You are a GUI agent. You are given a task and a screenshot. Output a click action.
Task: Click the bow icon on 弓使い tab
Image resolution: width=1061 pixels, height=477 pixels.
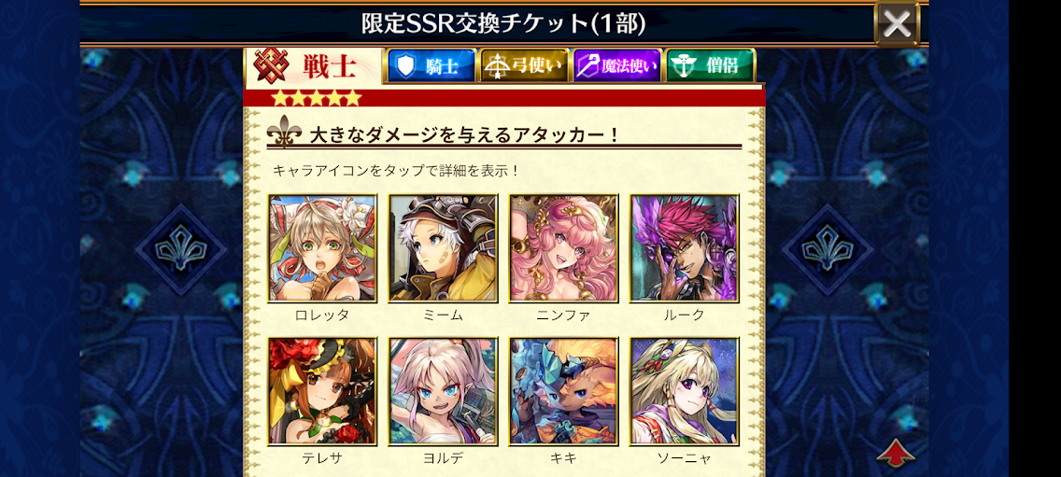click(497, 65)
